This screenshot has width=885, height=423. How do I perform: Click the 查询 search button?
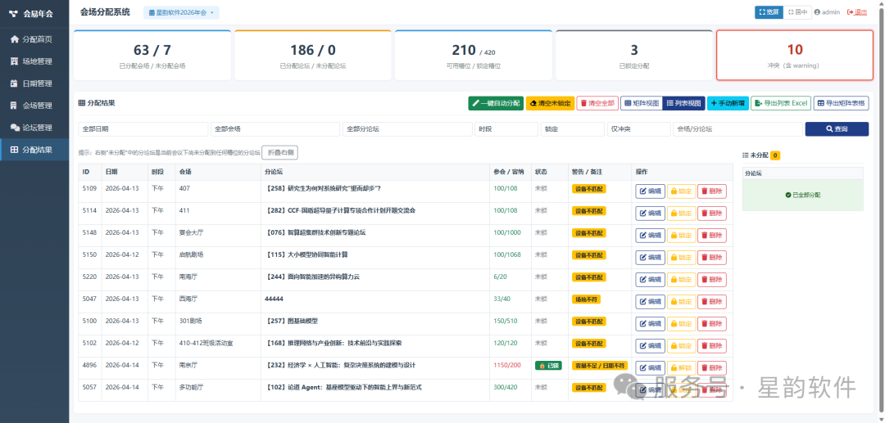pyautogui.click(x=837, y=129)
